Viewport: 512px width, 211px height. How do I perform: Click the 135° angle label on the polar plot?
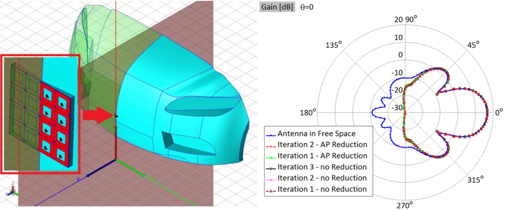332,44
